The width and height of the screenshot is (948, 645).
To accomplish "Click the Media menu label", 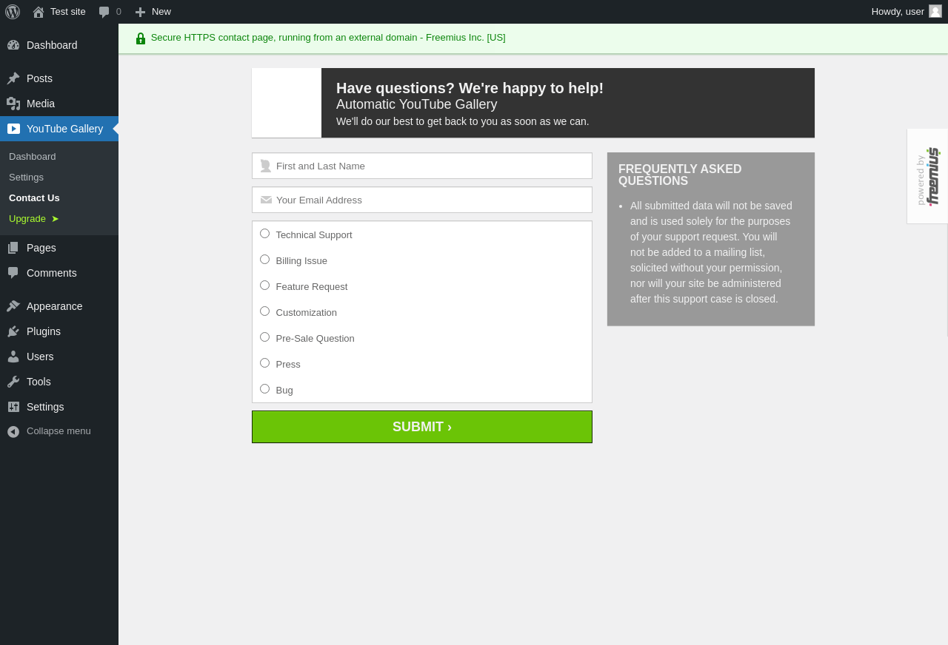I will pos(41,104).
